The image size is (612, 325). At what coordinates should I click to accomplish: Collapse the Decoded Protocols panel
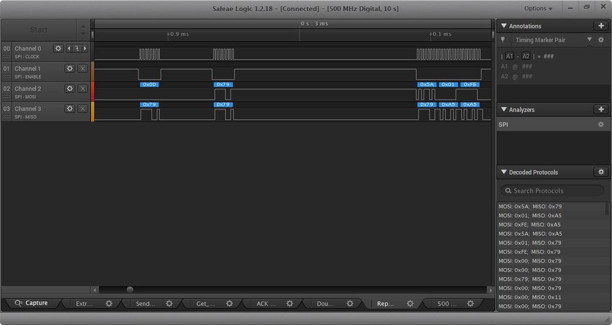click(504, 171)
